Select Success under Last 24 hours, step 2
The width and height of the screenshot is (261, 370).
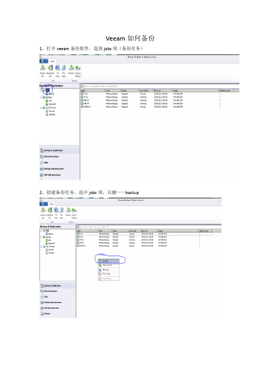click(x=49, y=250)
